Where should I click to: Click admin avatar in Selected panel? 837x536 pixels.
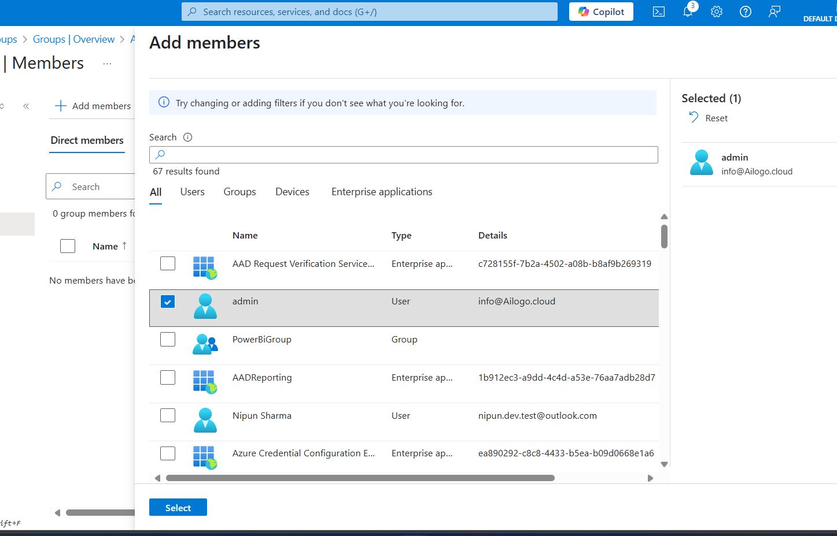point(702,162)
